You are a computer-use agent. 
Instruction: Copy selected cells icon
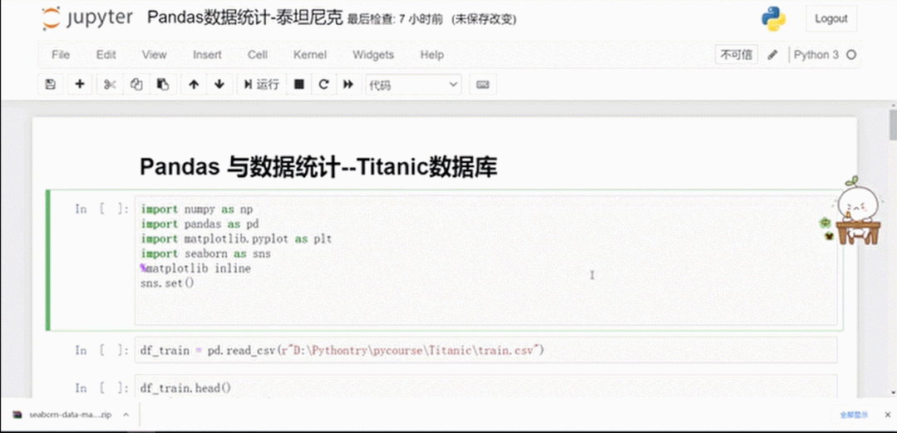coord(136,85)
